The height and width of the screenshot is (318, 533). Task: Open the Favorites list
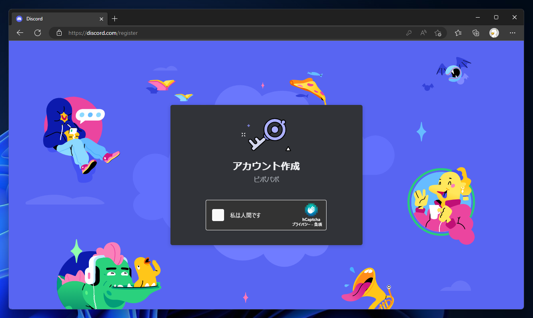(458, 33)
